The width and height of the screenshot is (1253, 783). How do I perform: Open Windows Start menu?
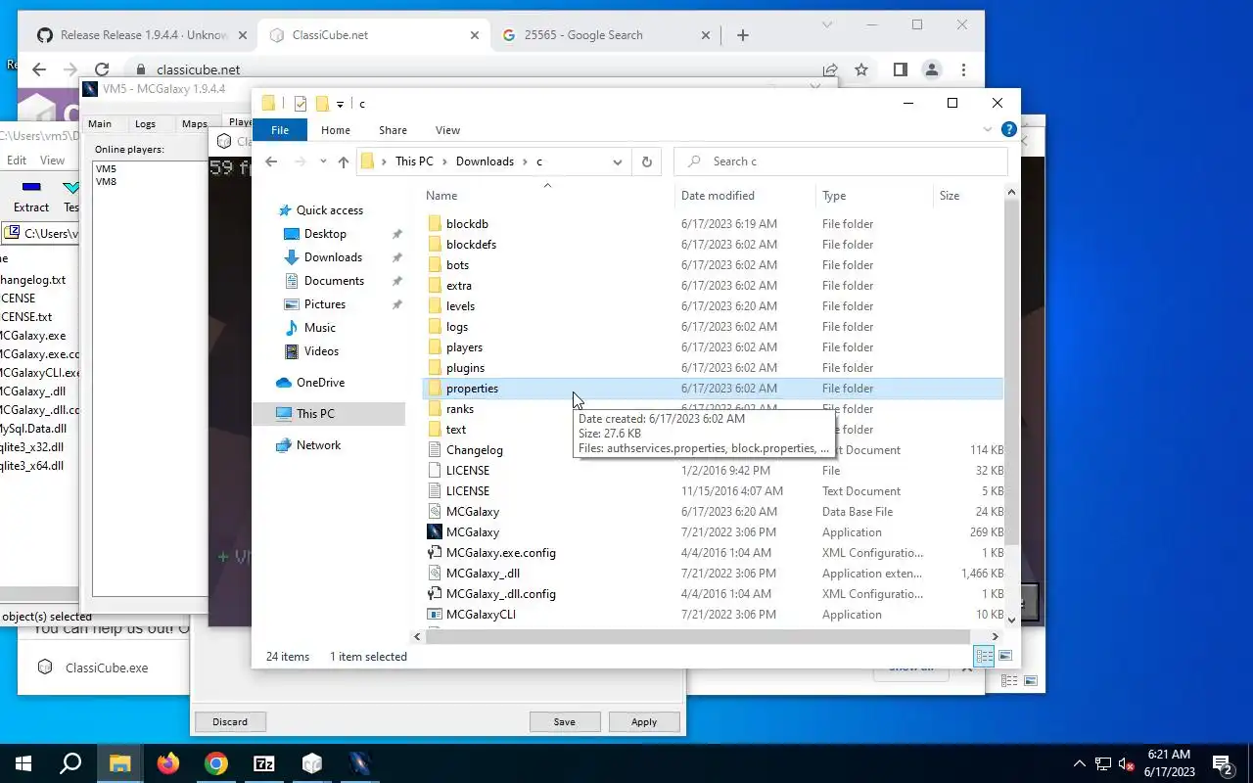point(23,763)
